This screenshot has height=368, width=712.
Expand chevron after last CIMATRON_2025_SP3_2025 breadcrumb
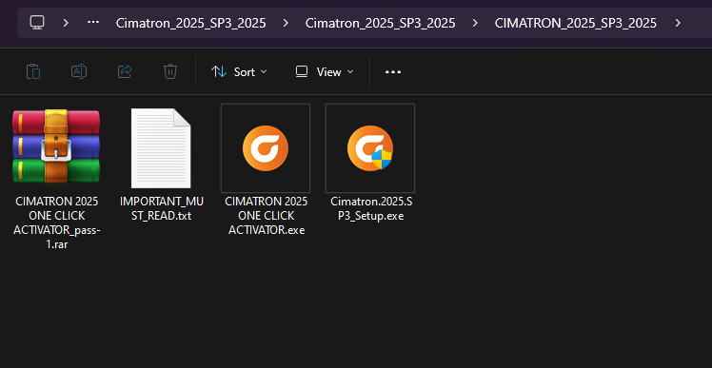[x=678, y=23]
